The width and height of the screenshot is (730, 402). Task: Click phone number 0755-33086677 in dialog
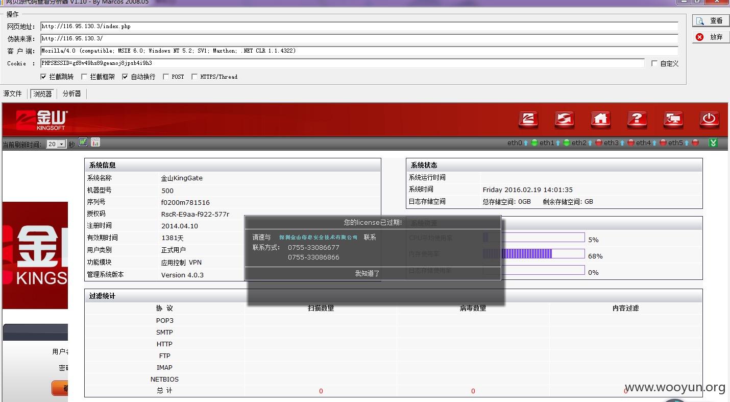pos(313,248)
